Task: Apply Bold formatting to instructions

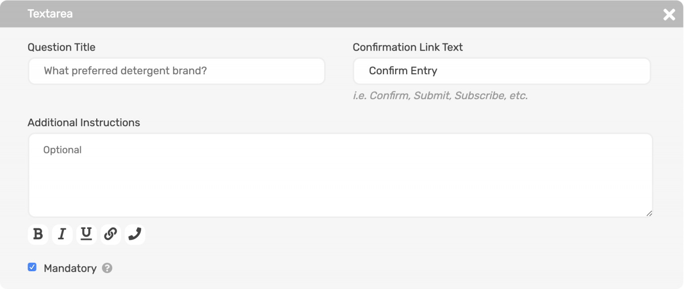Action: tap(38, 234)
